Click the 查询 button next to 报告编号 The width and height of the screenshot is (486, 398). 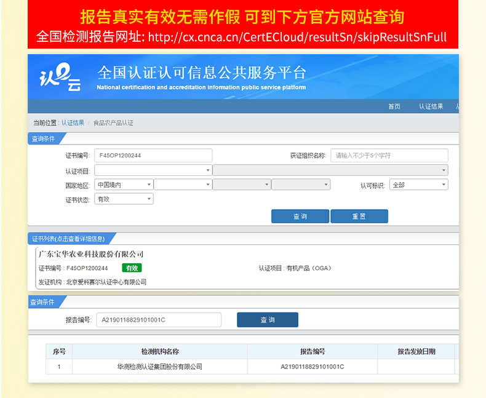point(268,320)
